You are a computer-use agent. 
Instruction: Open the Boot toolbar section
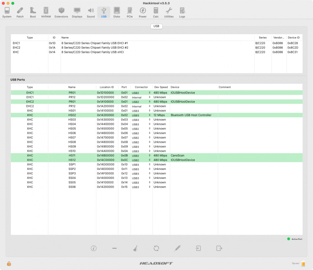(33, 13)
